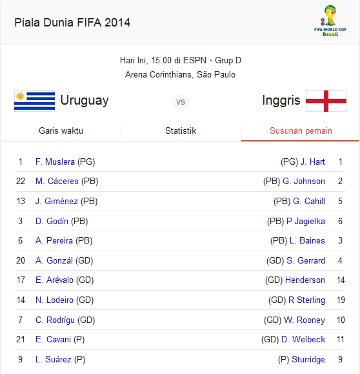The height and width of the screenshot is (374, 360).
Task: Click Piala Dunia FIFA 2014 heading
Action: pos(72,23)
